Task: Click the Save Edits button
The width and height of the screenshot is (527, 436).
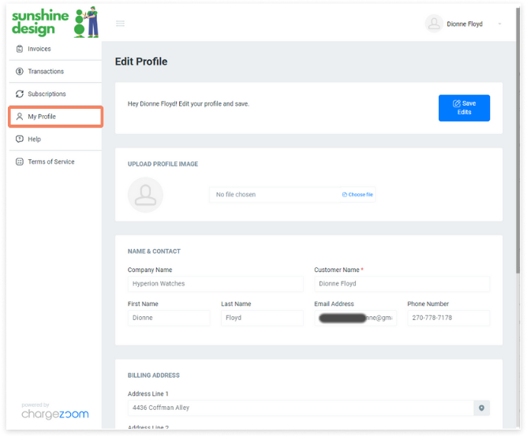Action: (464, 108)
